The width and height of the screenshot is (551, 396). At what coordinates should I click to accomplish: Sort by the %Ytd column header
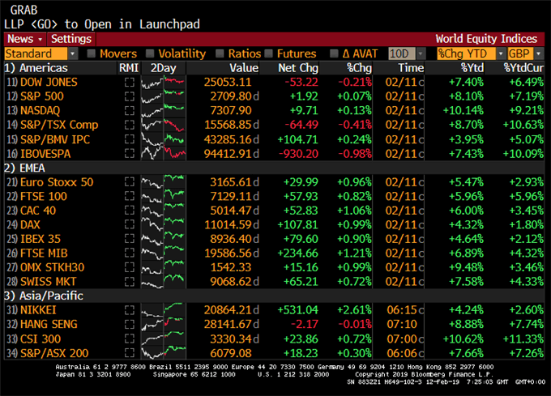pos(472,68)
